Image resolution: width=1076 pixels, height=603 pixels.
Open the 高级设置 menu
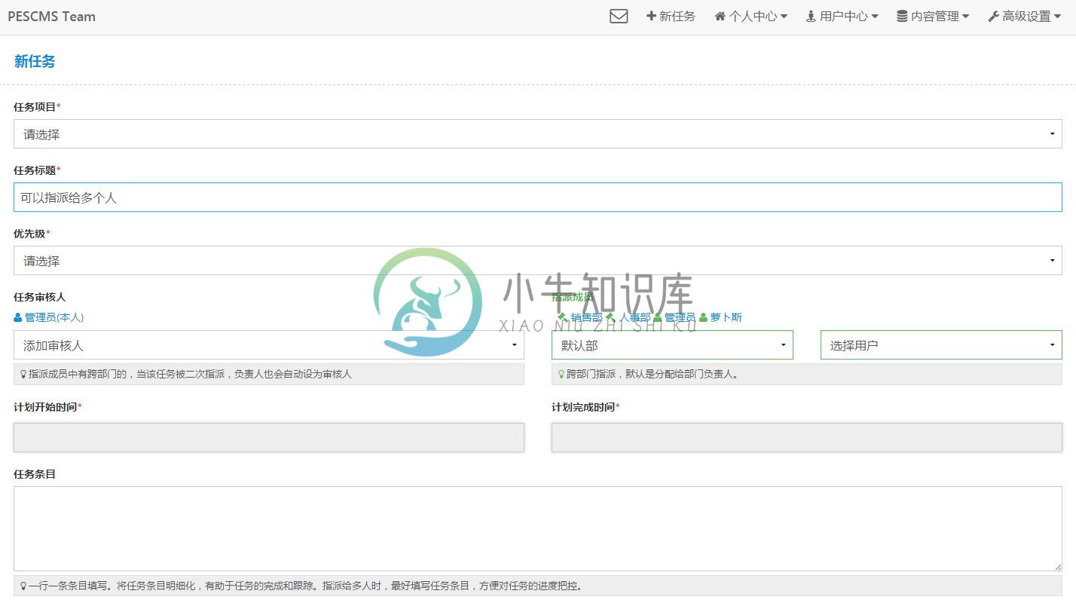tap(1024, 16)
